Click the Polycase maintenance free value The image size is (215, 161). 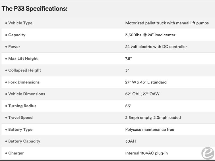pyautogui.click(x=150, y=129)
